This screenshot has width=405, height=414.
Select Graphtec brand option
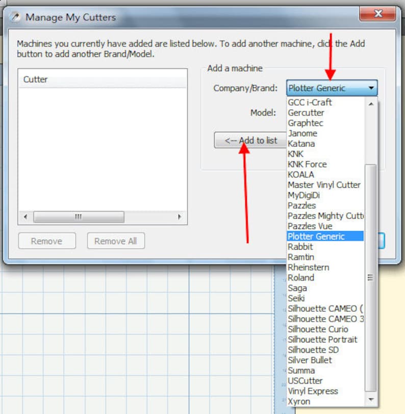click(x=325, y=123)
